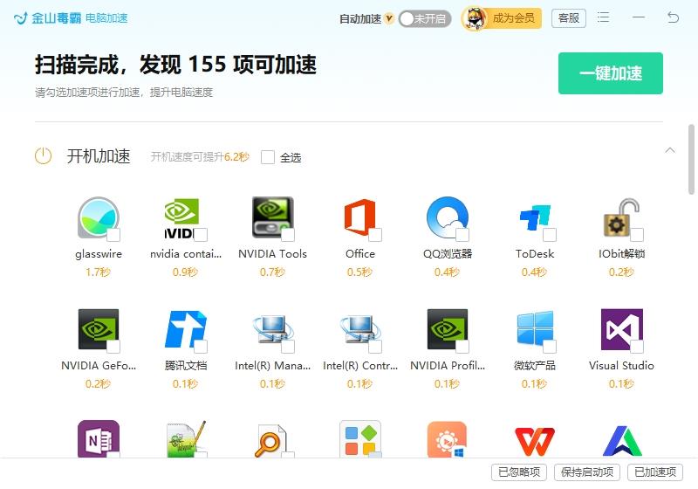Screen dimensions: 698x489
Task: Click the IObit解锁 padlock icon
Action: point(621,217)
